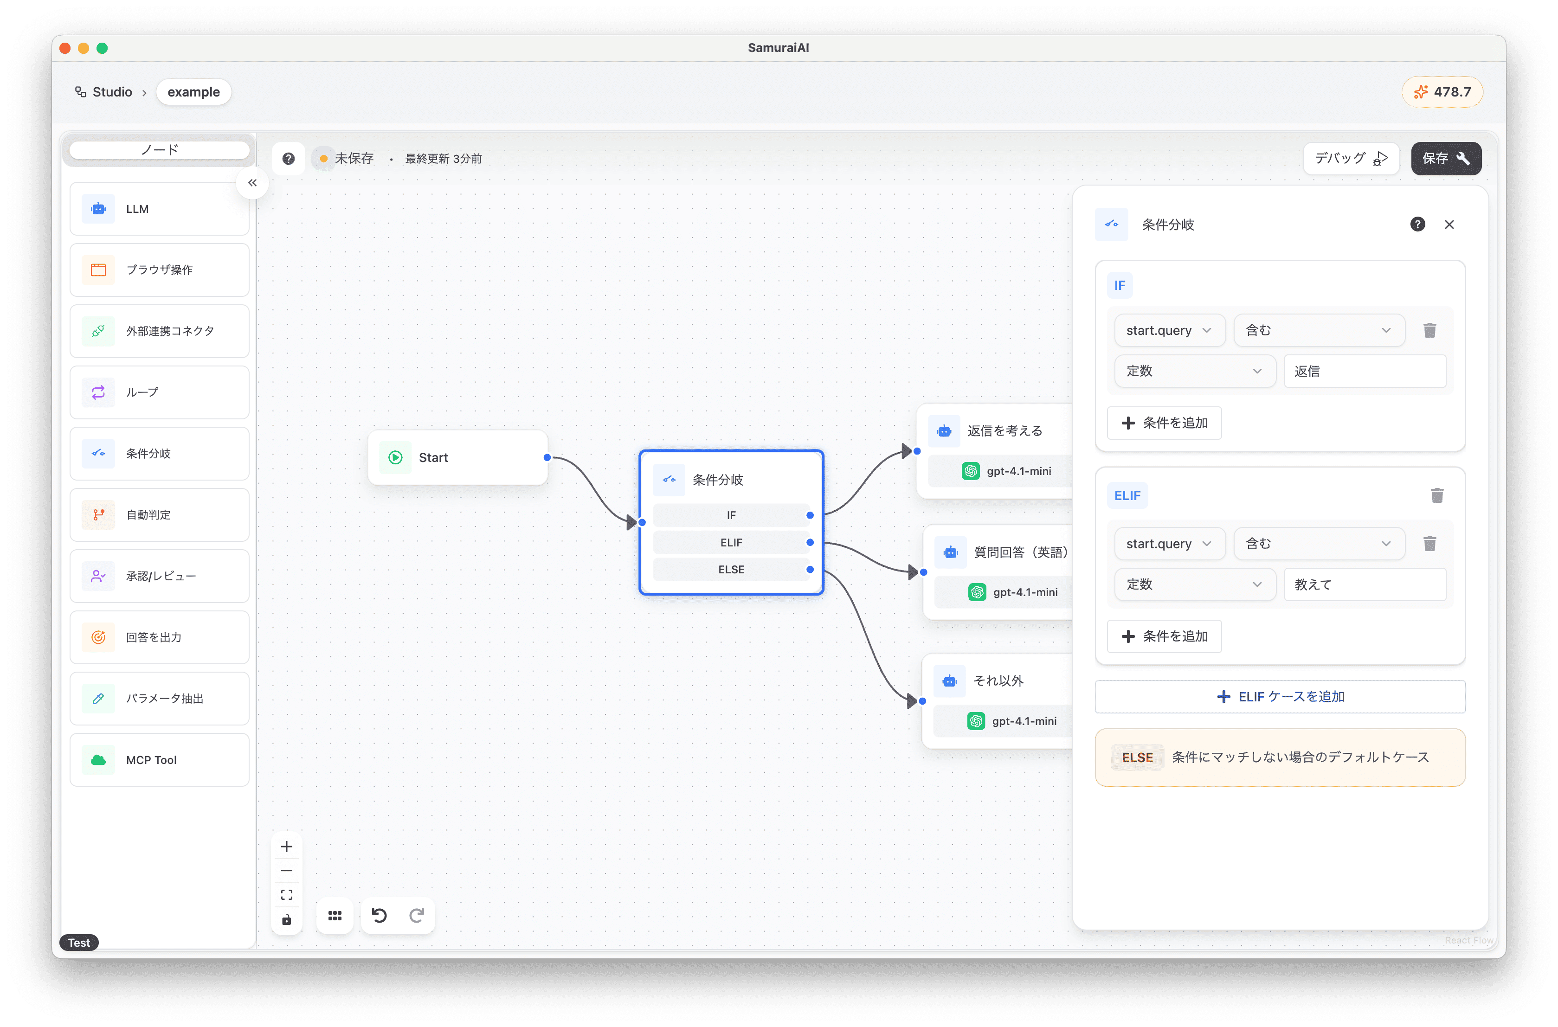
Task: Click the redo arrow icon
Action: tap(417, 915)
